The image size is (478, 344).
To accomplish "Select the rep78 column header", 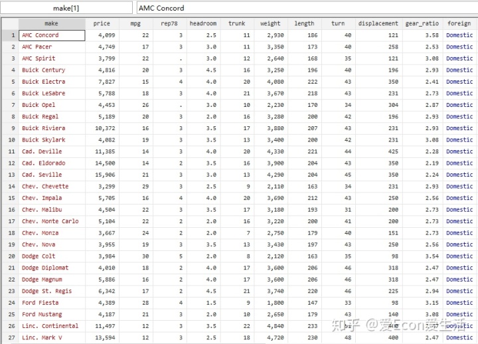I will (169, 23).
